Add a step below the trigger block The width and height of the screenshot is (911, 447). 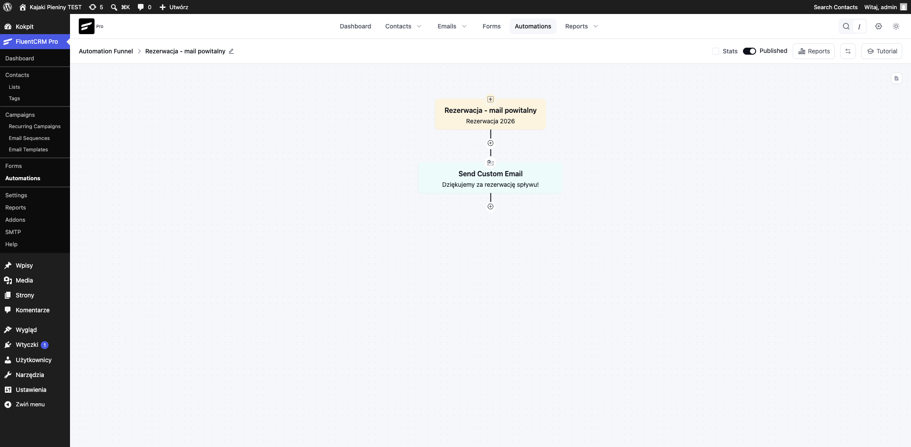pos(491,143)
